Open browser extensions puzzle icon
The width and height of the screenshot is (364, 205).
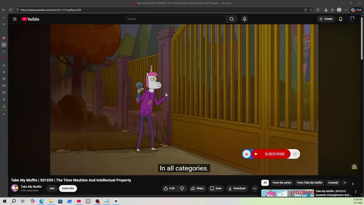point(318,10)
